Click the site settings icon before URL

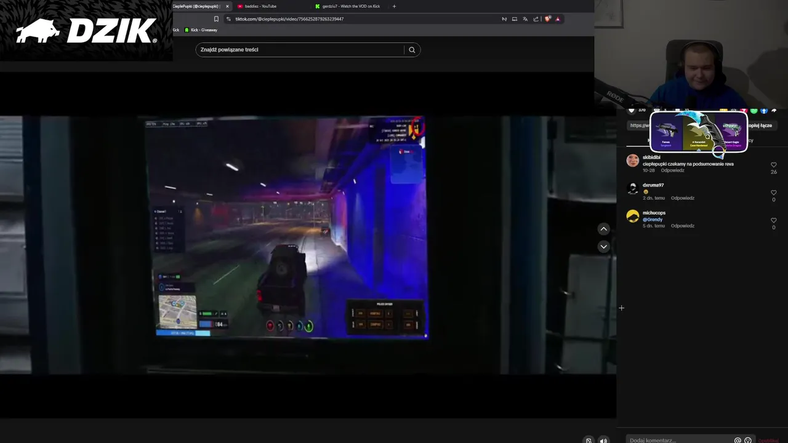pyautogui.click(x=228, y=19)
